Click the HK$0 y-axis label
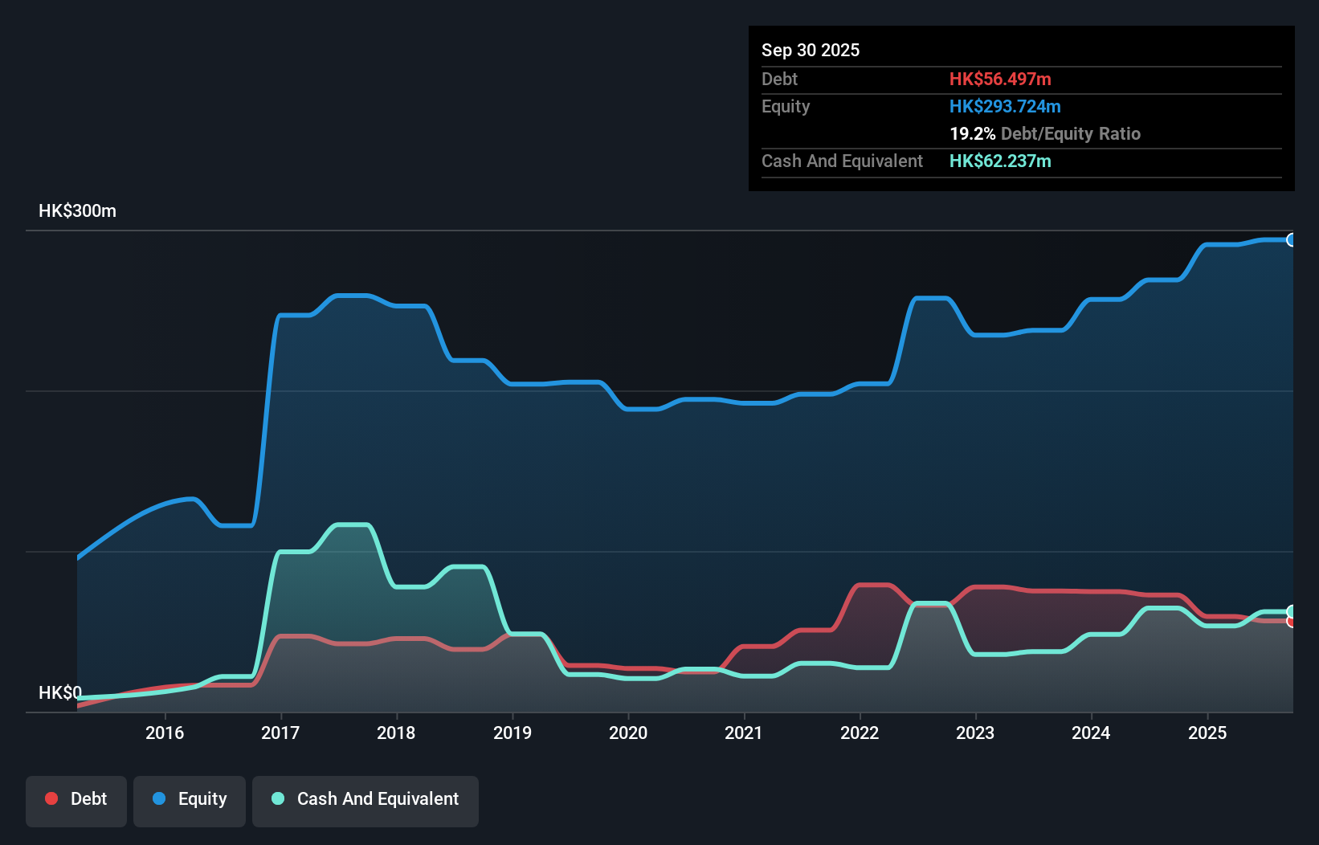The height and width of the screenshot is (845, 1319). coord(60,692)
